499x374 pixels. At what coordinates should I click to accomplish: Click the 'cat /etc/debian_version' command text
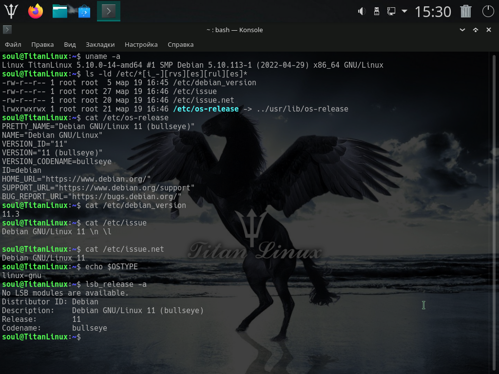coord(135,206)
